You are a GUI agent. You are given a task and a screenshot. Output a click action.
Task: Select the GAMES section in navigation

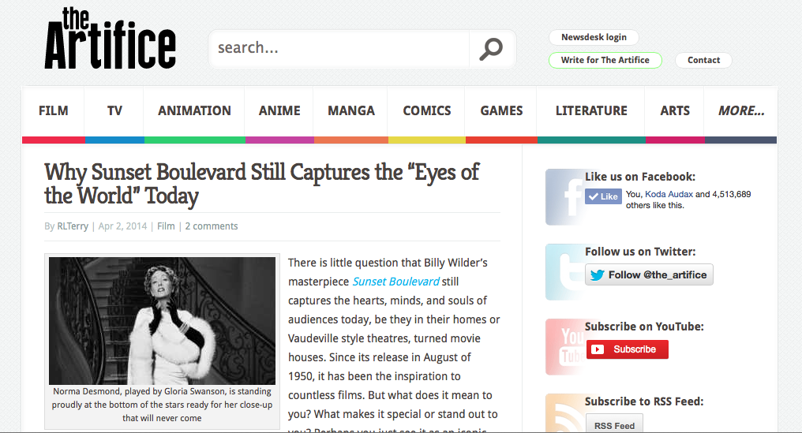[501, 111]
